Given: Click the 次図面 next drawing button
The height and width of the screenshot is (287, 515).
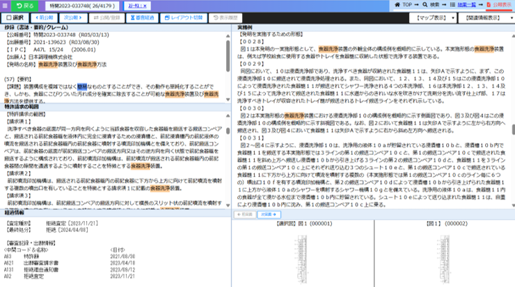Looking at the screenshot, I should click(269, 215).
